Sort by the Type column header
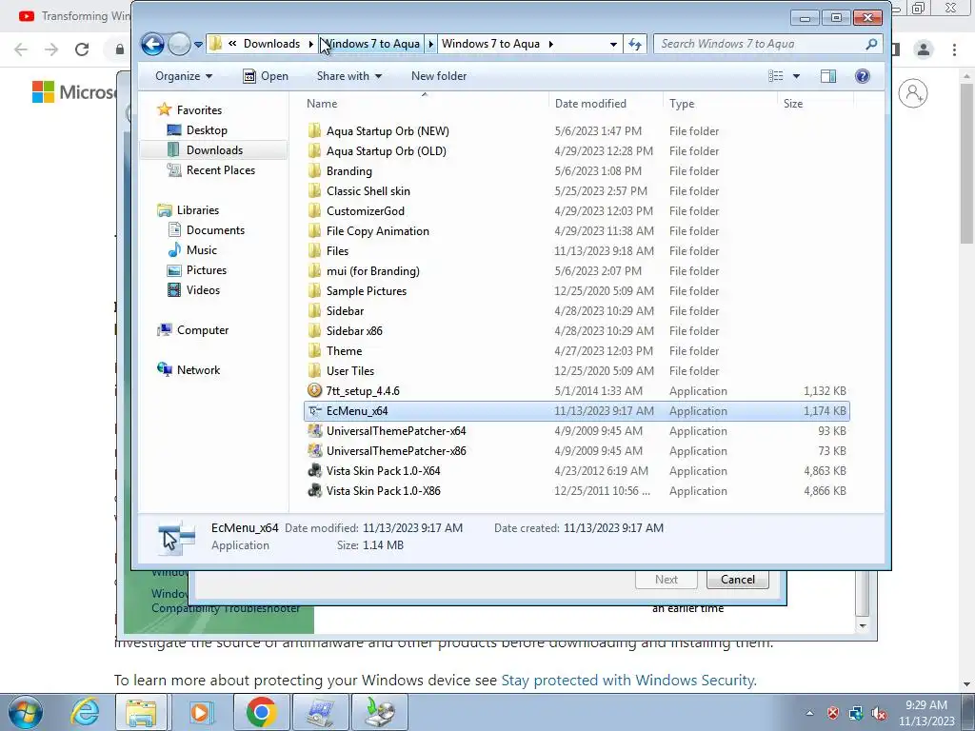Viewport: 975px width, 731px height. [x=682, y=104]
